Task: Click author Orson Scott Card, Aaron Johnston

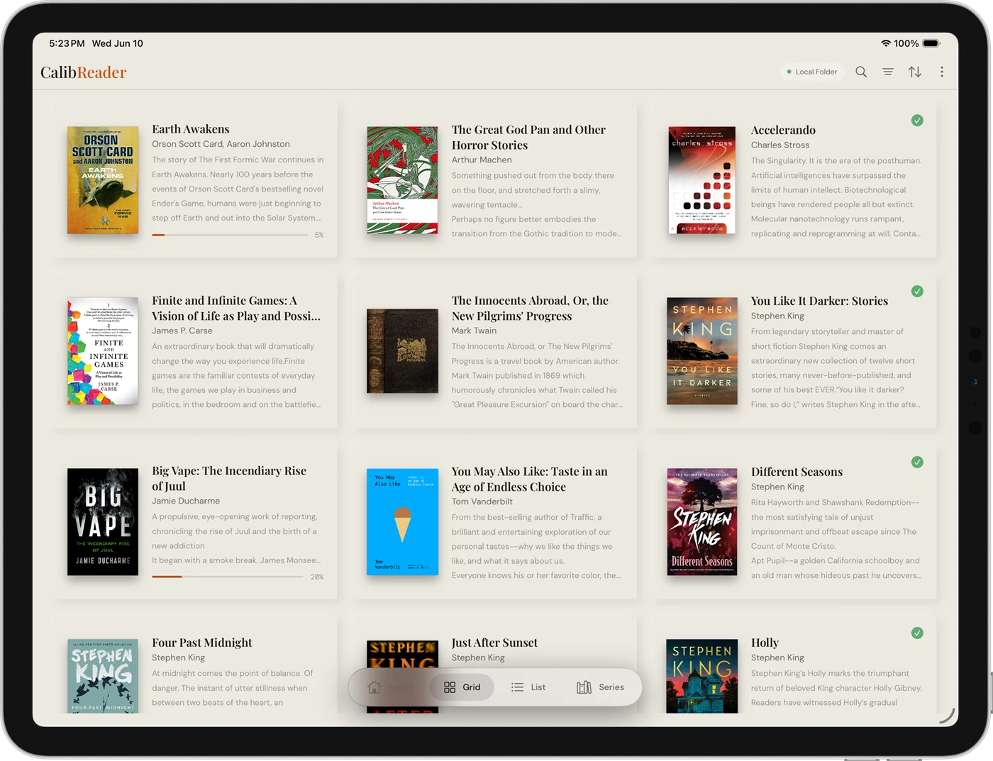Action: [221, 144]
